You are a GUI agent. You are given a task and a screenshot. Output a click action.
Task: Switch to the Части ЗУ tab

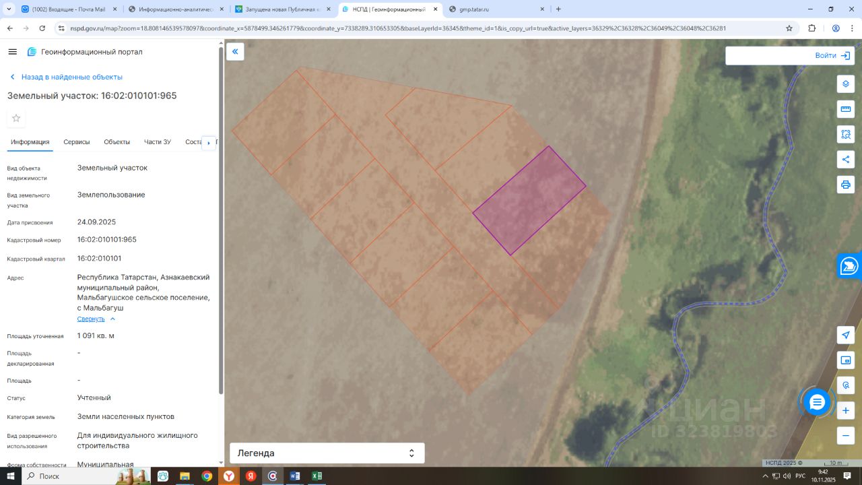click(x=158, y=142)
